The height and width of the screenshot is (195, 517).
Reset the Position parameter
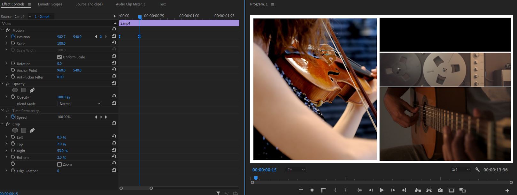(114, 36)
